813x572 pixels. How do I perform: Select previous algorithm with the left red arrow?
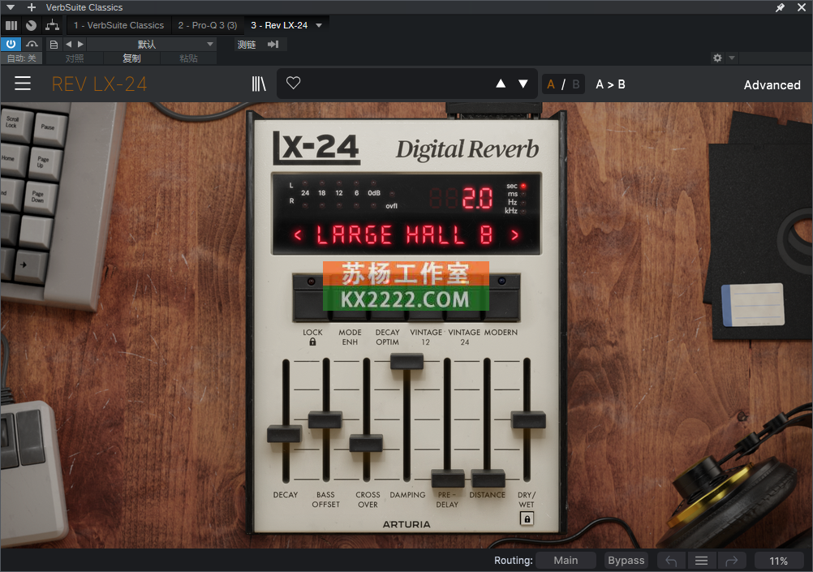click(298, 235)
